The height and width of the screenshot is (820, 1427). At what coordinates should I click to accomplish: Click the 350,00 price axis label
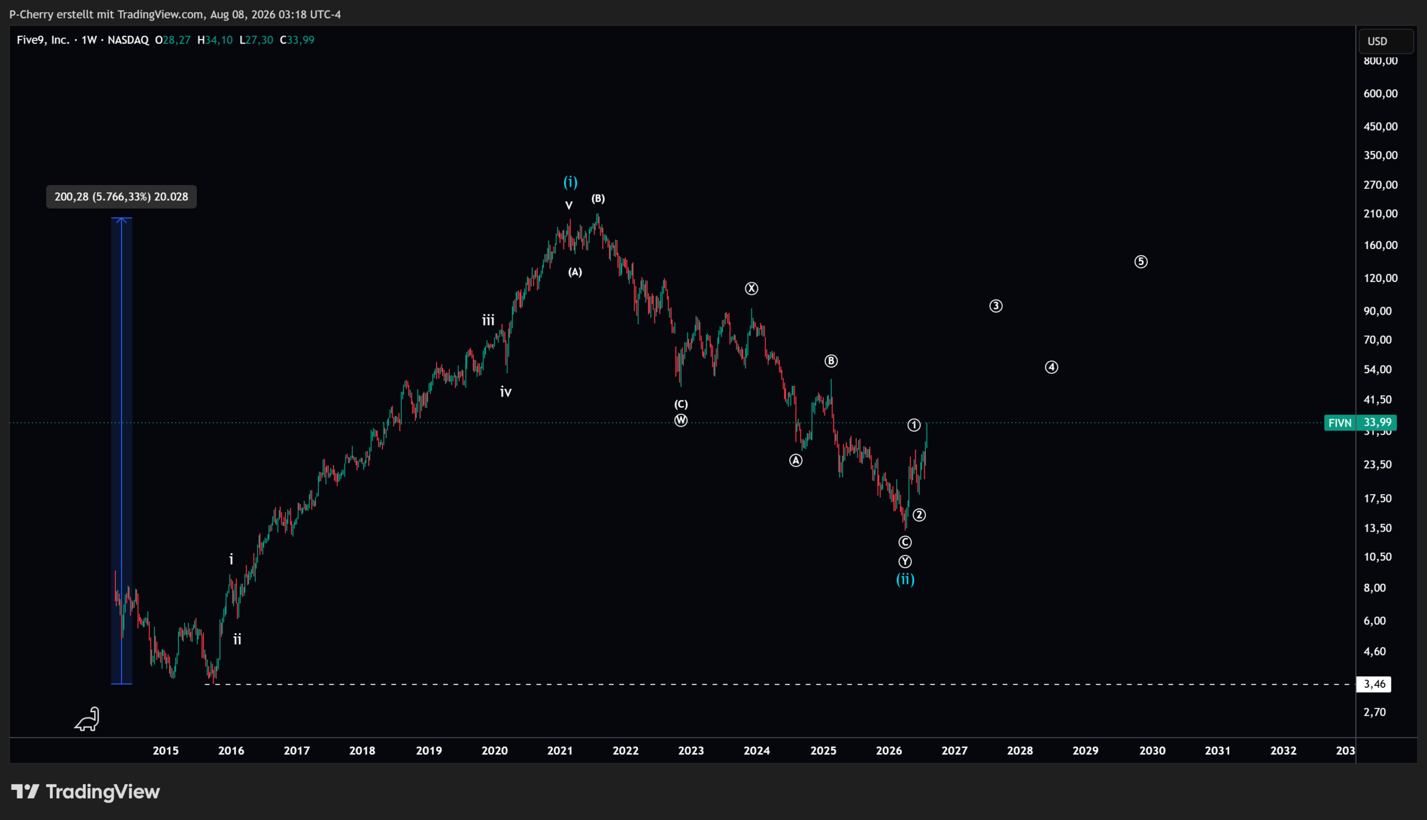1380,155
